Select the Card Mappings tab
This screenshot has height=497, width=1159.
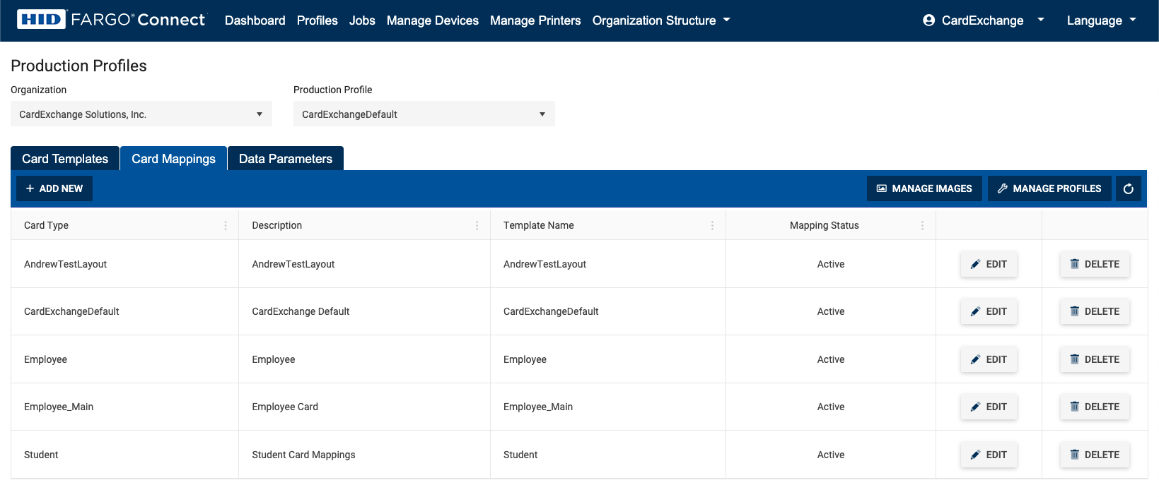coord(174,159)
